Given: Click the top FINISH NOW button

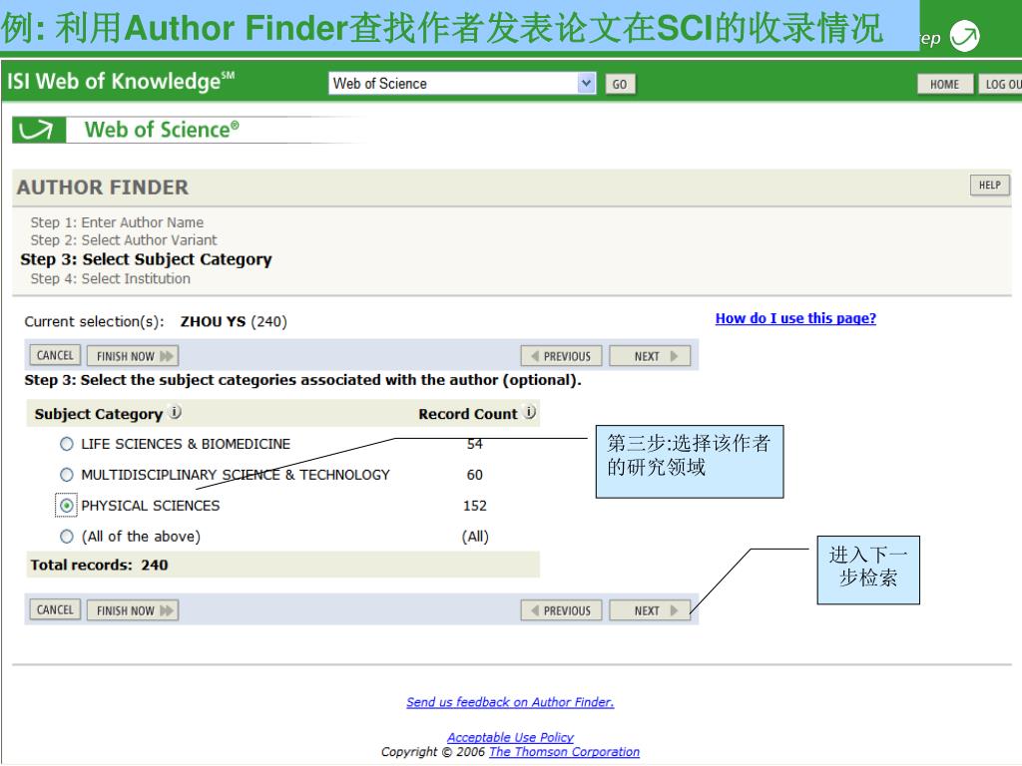Looking at the screenshot, I should tap(133, 356).
